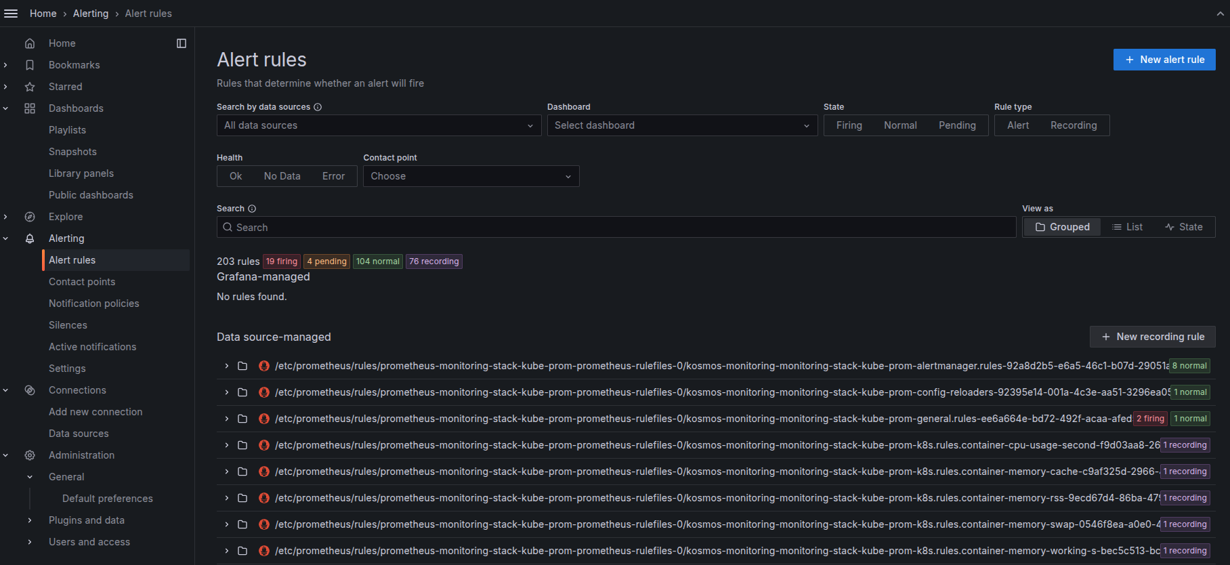1230x565 pixels.
Task: Click the rules Search input field
Action: 616,228
